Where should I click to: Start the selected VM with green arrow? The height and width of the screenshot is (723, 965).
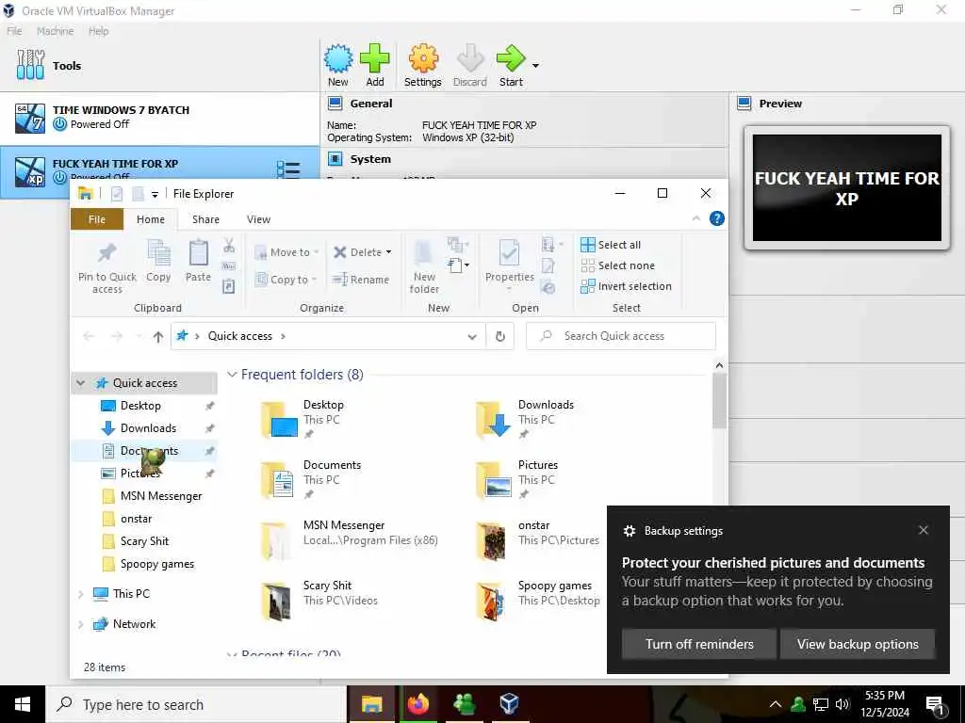click(x=510, y=59)
